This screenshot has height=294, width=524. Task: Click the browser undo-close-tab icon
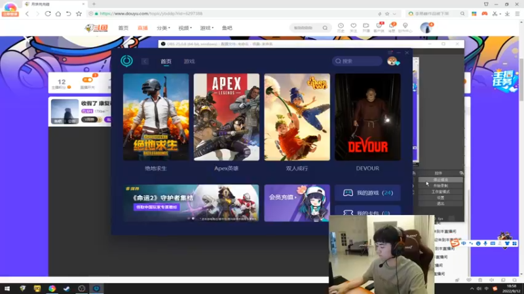[x=69, y=14]
